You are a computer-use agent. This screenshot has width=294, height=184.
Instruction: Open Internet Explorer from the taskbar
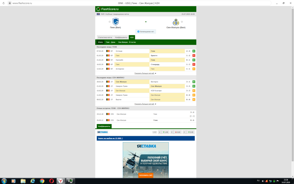pos(33,181)
